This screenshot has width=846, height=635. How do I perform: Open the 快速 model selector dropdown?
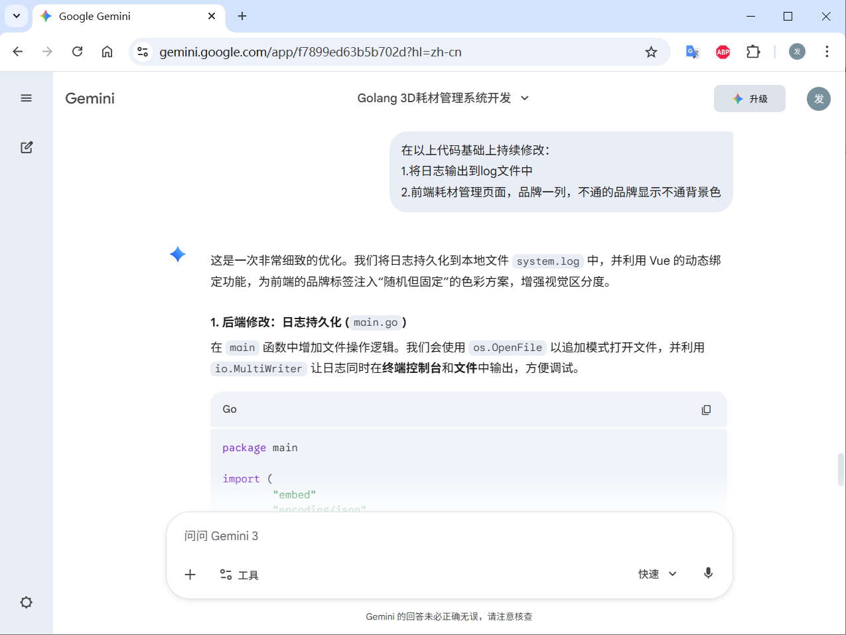(x=658, y=574)
